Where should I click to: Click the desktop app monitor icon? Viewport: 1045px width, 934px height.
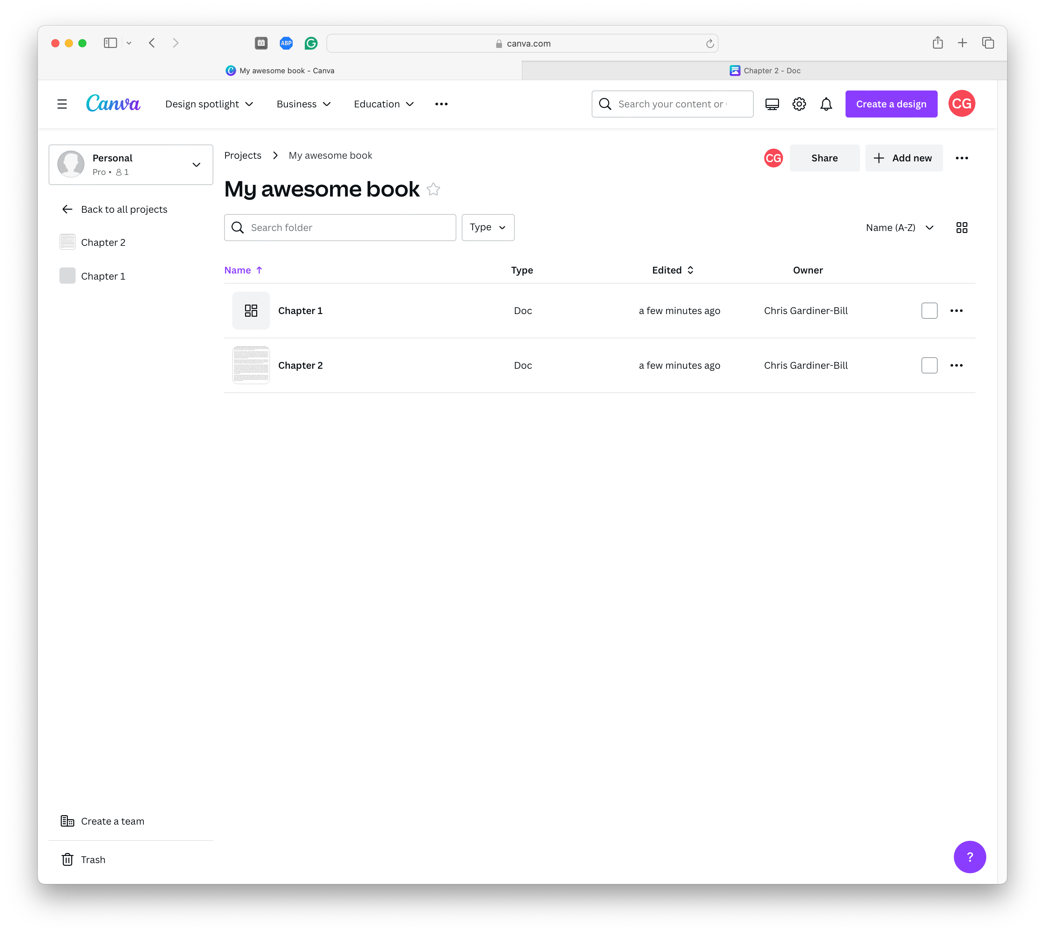click(x=772, y=104)
